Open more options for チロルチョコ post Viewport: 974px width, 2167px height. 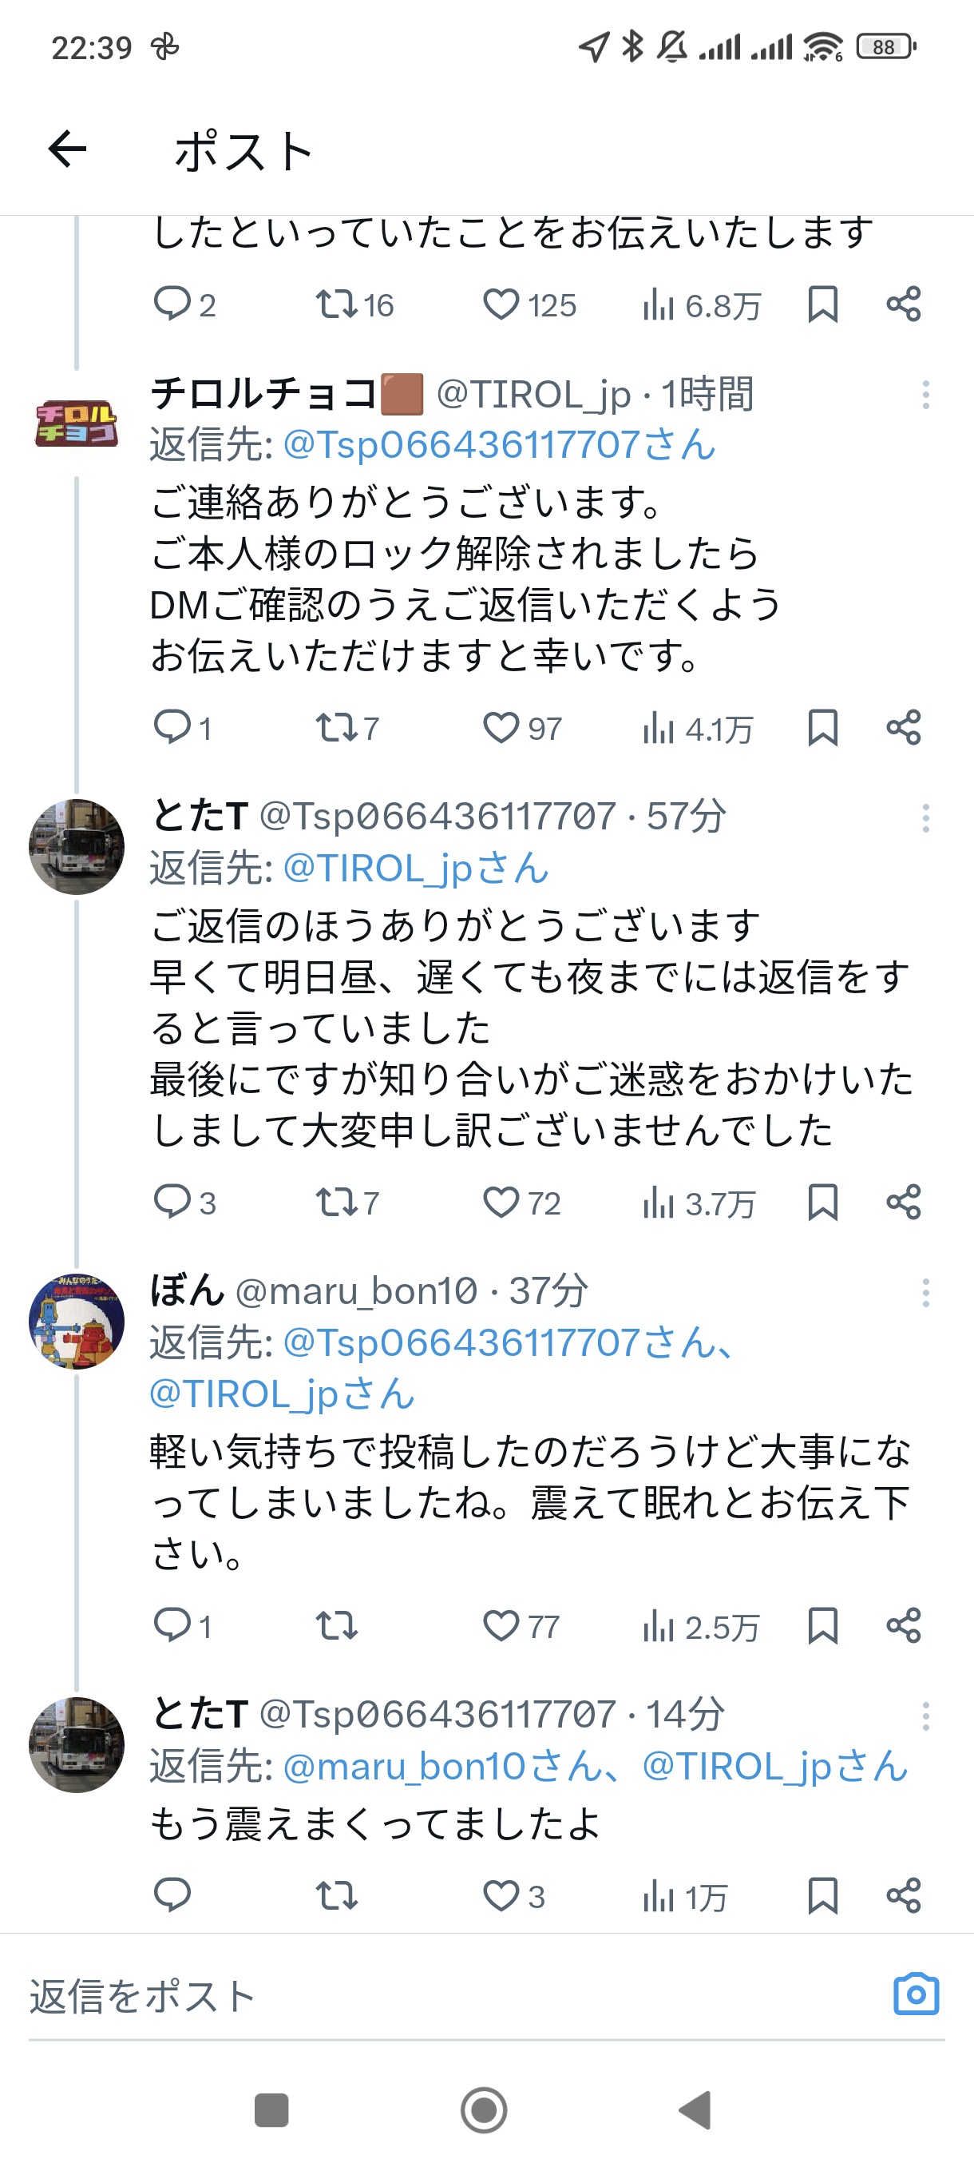pyautogui.click(x=925, y=395)
